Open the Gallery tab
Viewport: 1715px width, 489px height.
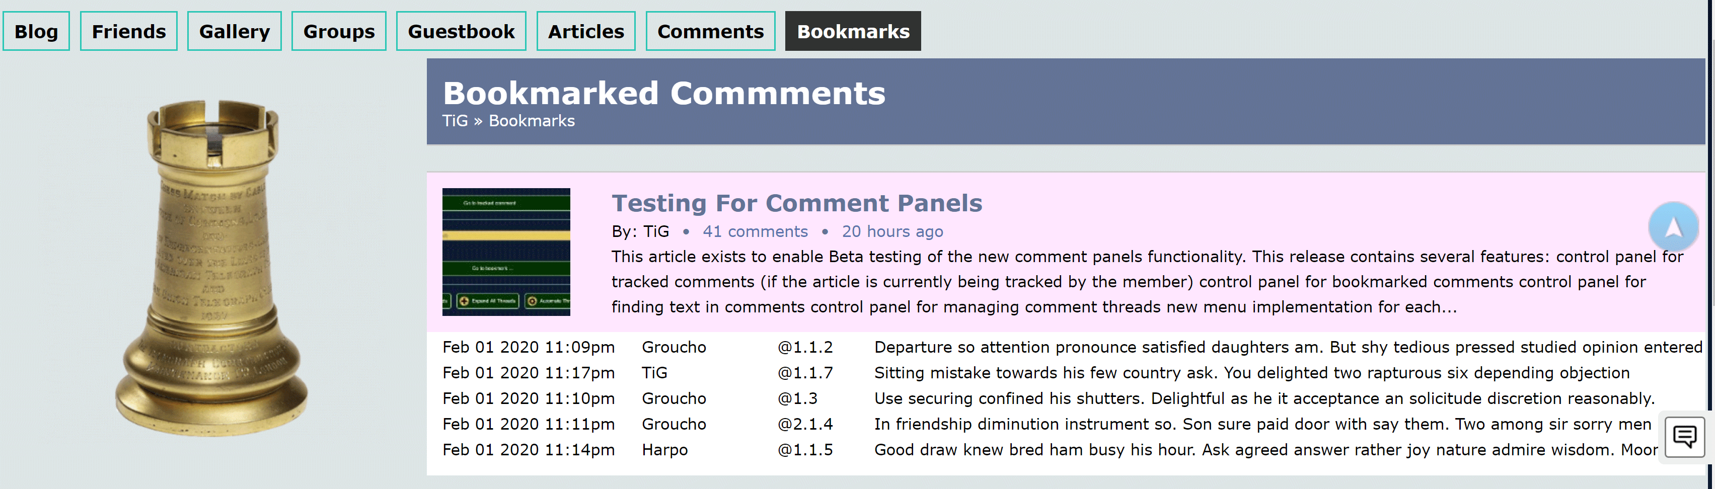pos(235,31)
